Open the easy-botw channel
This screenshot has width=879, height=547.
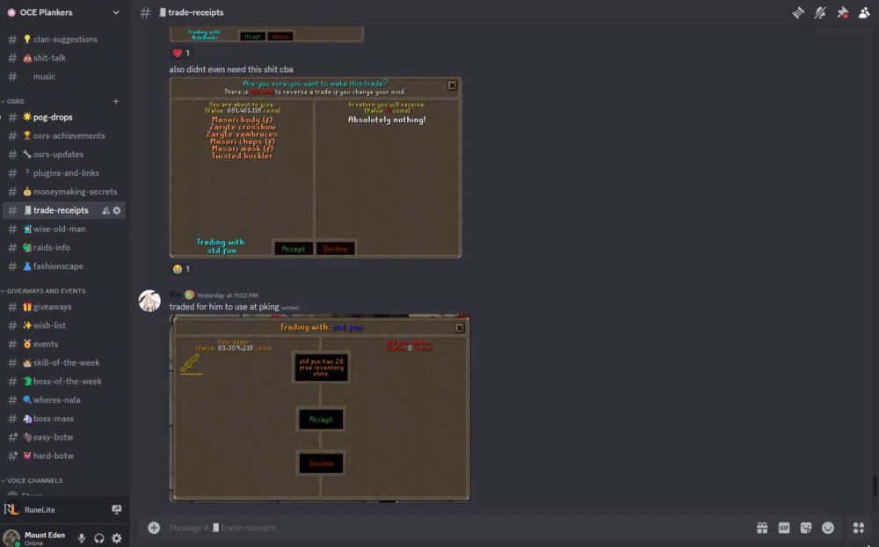(x=64, y=437)
